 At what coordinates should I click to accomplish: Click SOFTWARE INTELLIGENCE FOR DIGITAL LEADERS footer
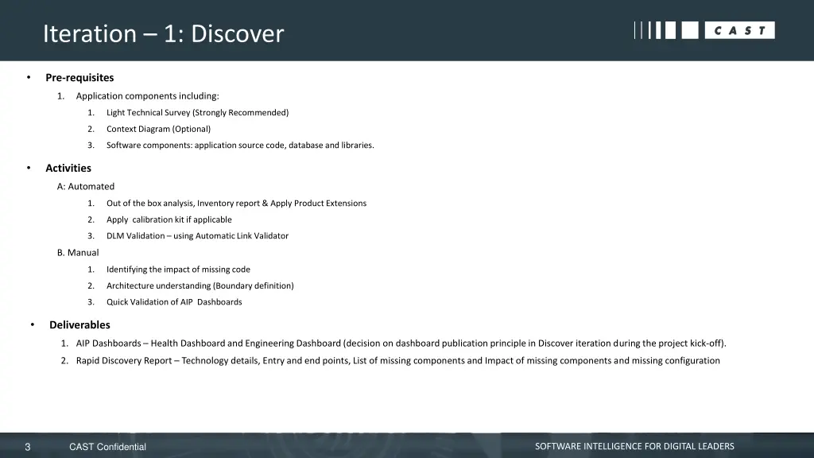point(635,446)
